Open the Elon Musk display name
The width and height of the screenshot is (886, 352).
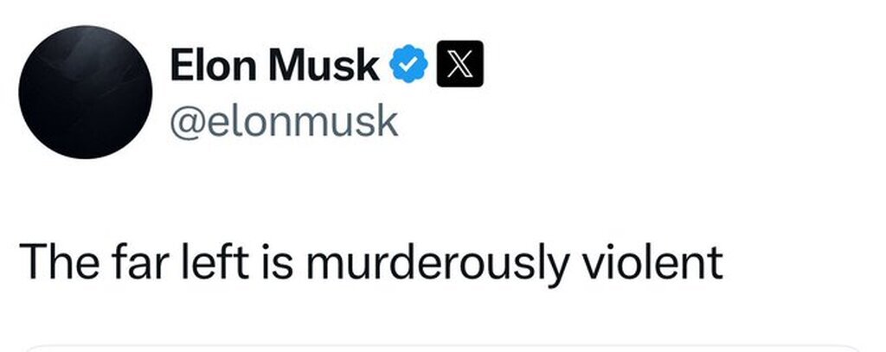274,67
